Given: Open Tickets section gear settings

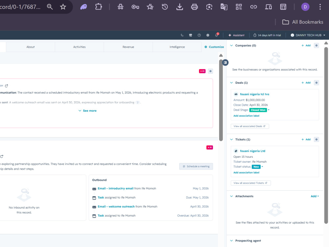Looking at the screenshot, I should click(x=316, y=139).
